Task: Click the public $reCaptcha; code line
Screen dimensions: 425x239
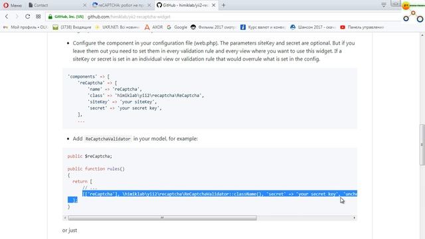Action: point(90,157)
